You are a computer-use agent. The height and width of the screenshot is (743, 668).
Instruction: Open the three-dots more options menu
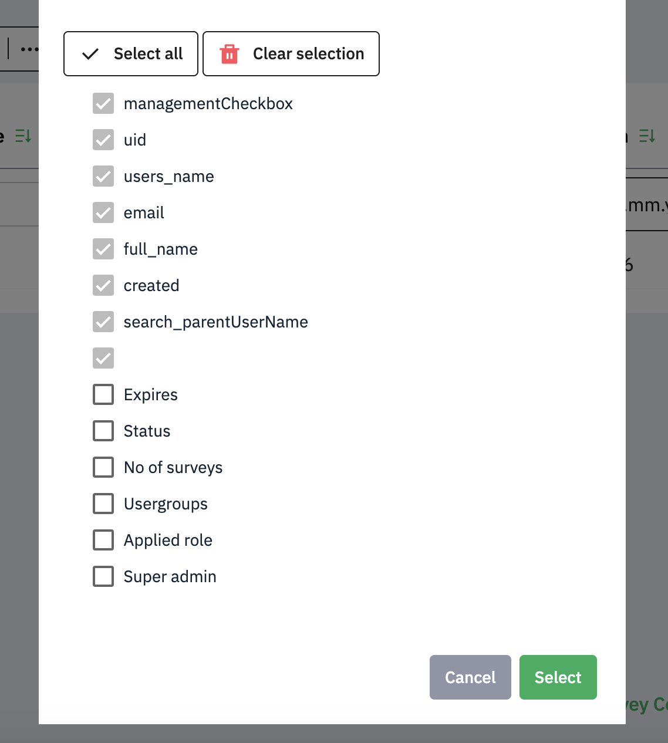pos(29,49)
